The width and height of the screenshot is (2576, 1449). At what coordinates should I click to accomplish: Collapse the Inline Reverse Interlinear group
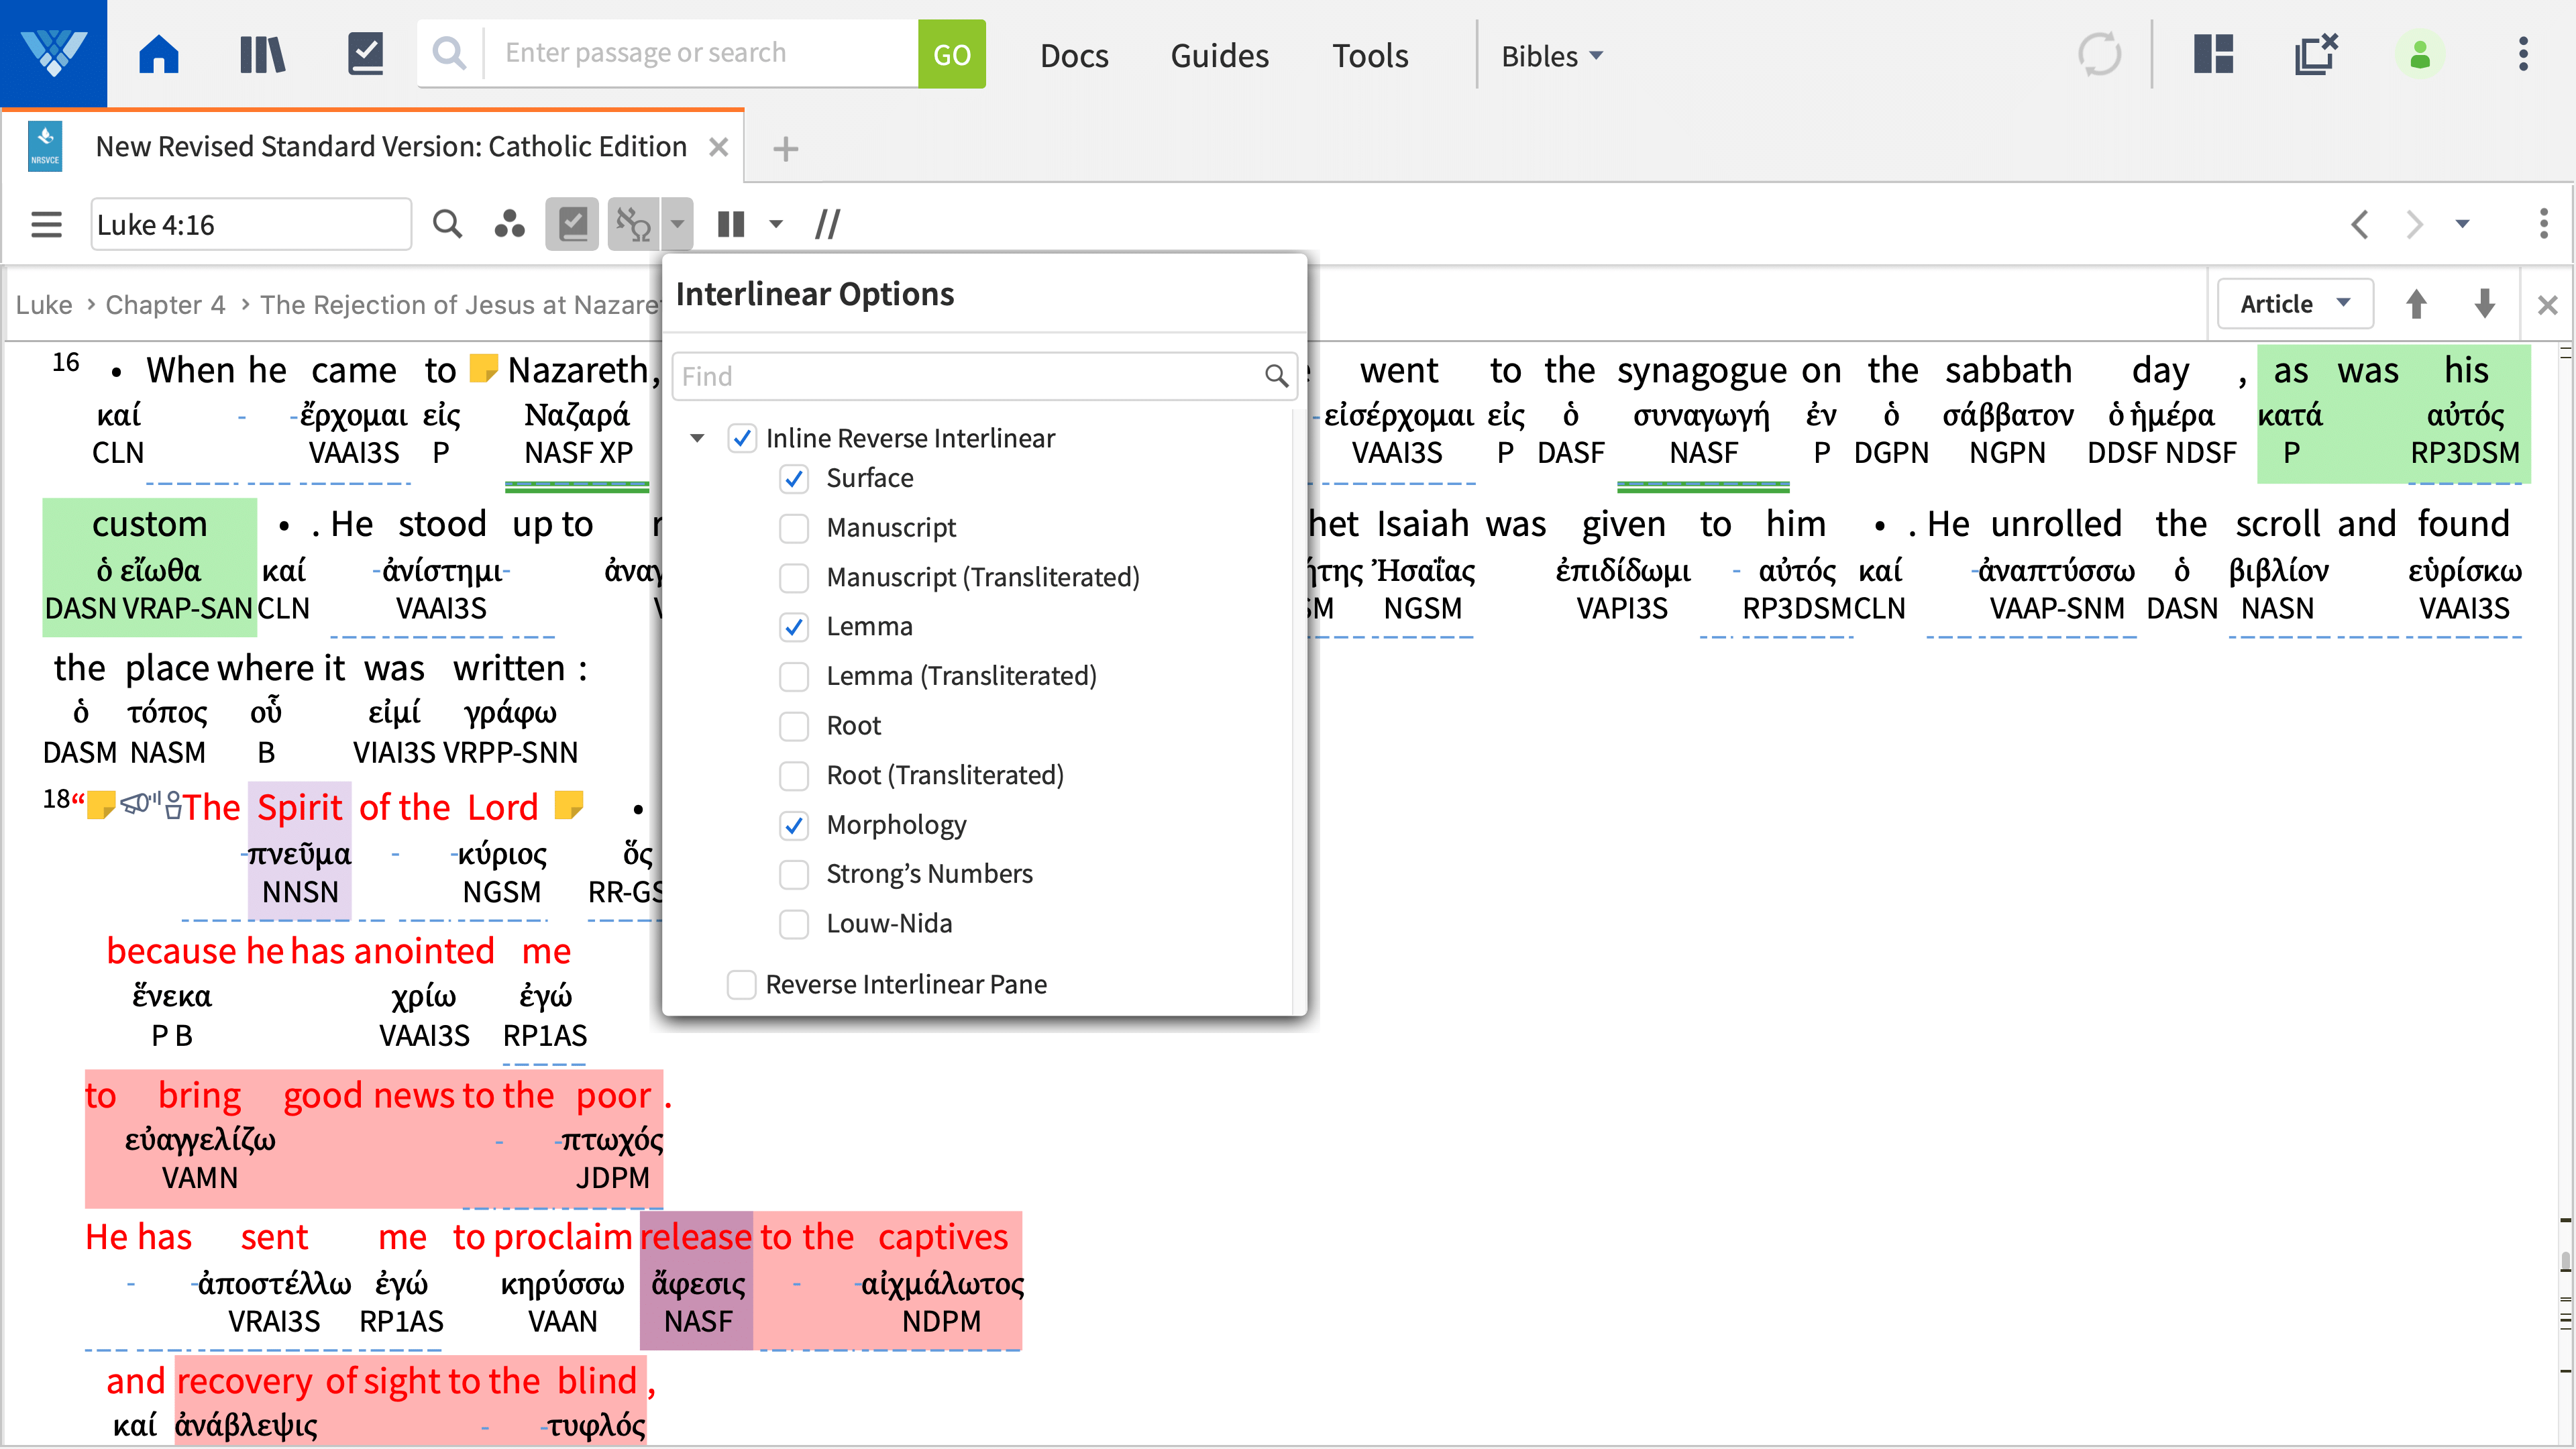[697, 438]
